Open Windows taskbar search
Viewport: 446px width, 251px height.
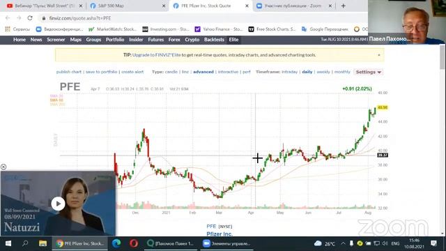point(25,243)
